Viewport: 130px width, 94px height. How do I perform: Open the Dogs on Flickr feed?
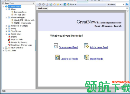[x=17, y=40]
